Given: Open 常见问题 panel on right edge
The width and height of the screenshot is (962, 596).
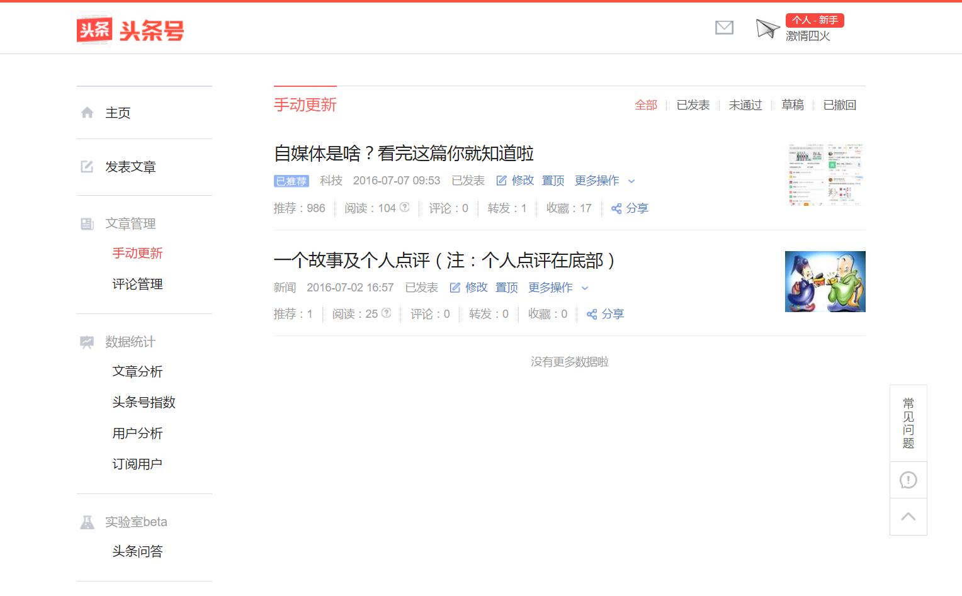Looking at the screenshot, I should tap(908, 423).
